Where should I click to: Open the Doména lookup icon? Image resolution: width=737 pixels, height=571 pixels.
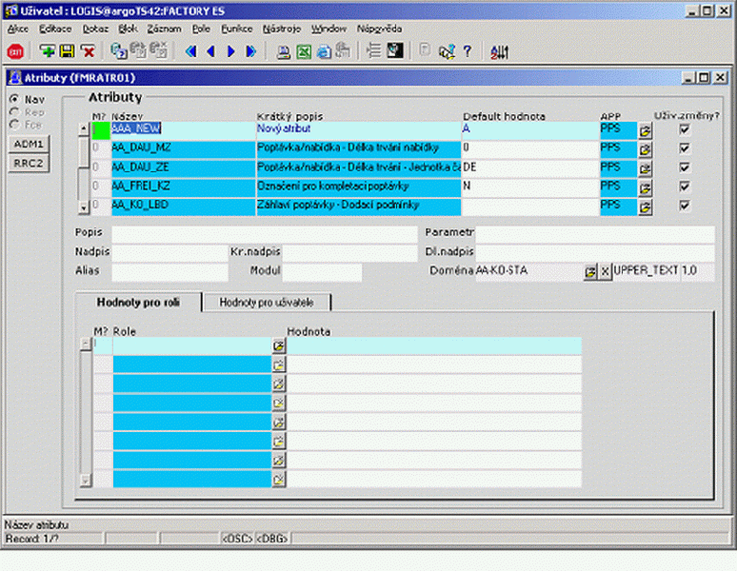[589, 271]
